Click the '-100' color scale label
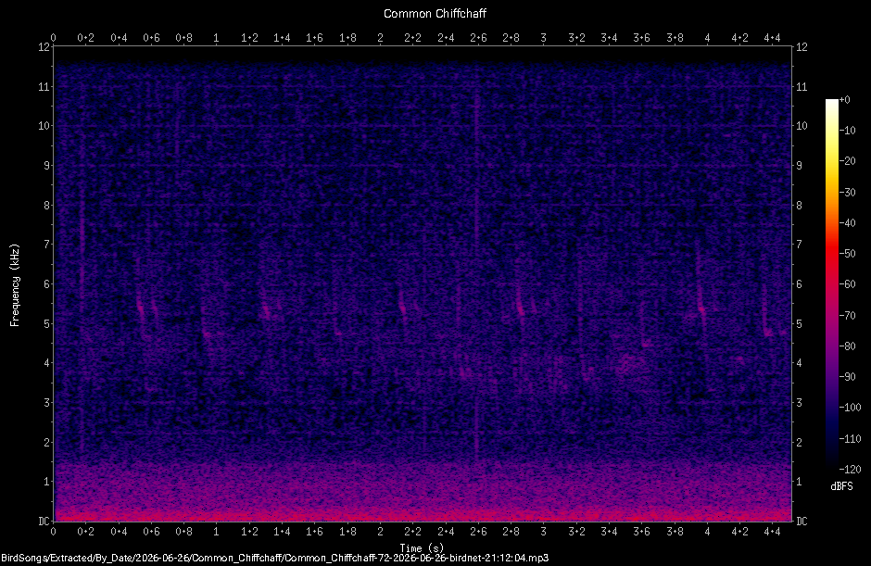 850,408
